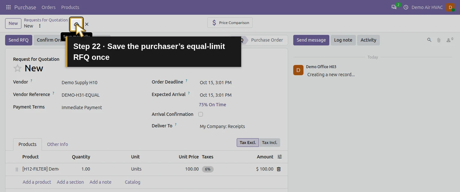This screenshot has width=460, height=192.
Task: Open the Vendor Reference help tooltip
Action: click(53, 93)
